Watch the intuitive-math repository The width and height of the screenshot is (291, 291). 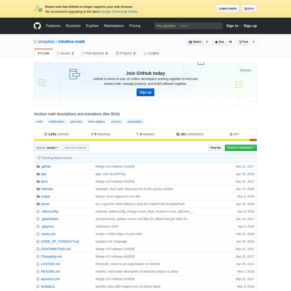click(x=195, y=42)
